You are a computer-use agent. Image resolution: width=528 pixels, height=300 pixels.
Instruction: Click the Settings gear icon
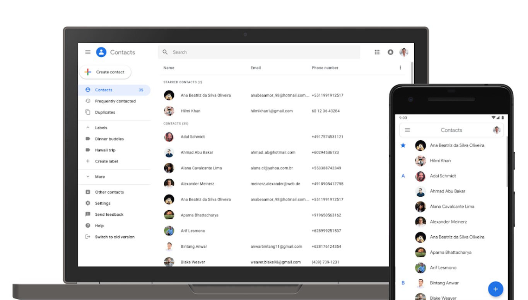click(88, 203)
